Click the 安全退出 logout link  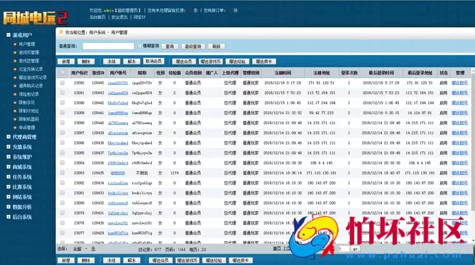coord(120,17)
